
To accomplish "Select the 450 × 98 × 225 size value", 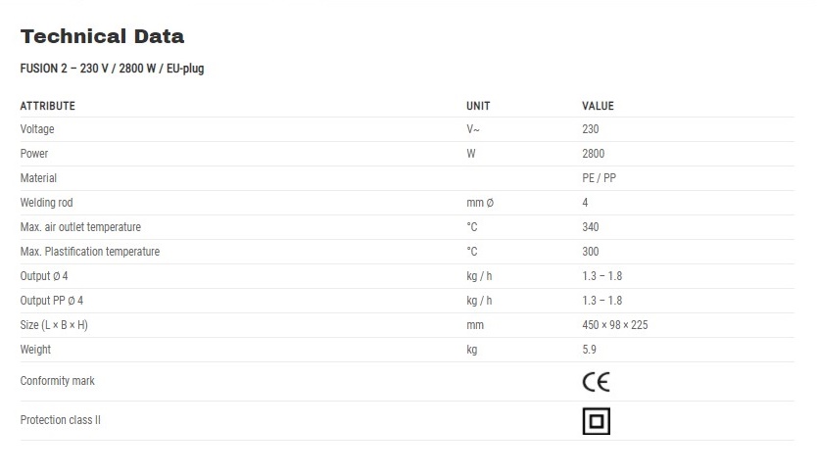I will [x=615, y=325].
